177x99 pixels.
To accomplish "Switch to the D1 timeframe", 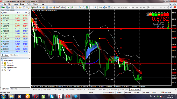I will coord(137,7).
